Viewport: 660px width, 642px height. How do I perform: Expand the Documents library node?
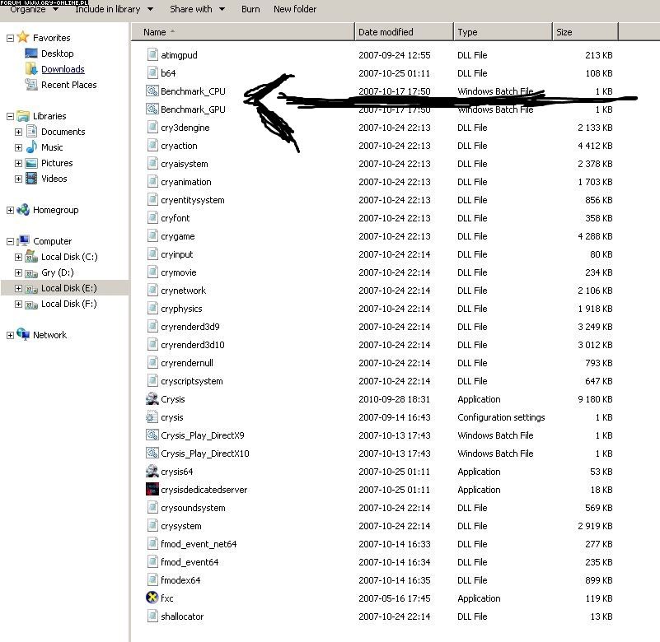click(18, 132)
